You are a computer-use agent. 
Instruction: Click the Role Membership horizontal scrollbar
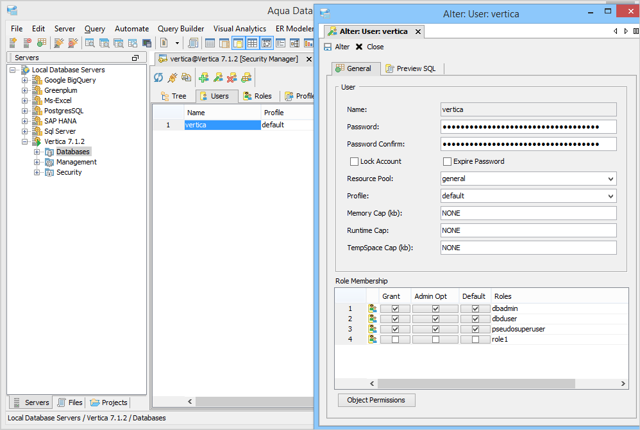pyautogui.click(x=476, y=383)
